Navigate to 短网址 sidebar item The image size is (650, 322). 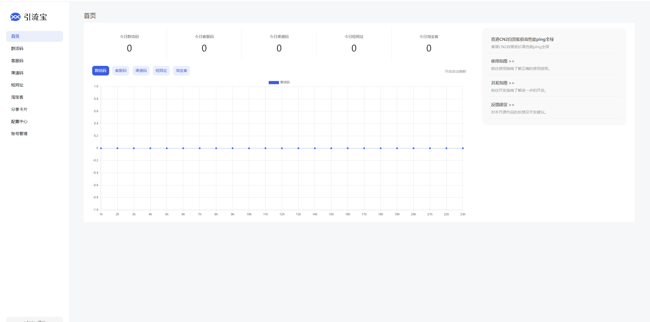tap(17, 85)
